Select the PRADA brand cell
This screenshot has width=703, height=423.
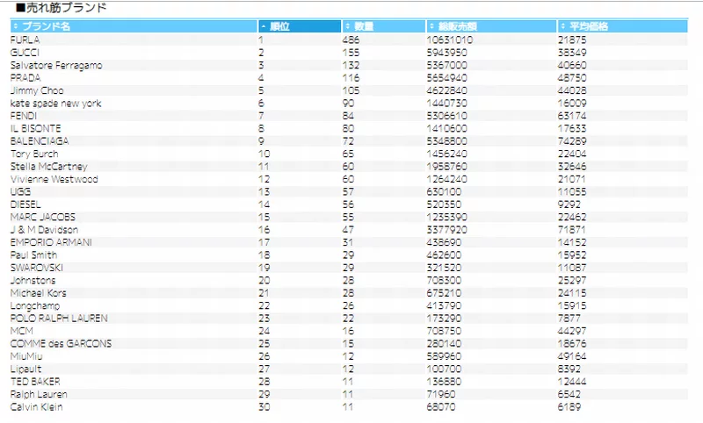point(25,78)
